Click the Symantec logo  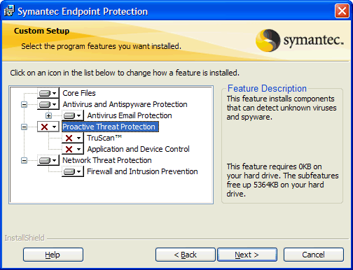300,40
